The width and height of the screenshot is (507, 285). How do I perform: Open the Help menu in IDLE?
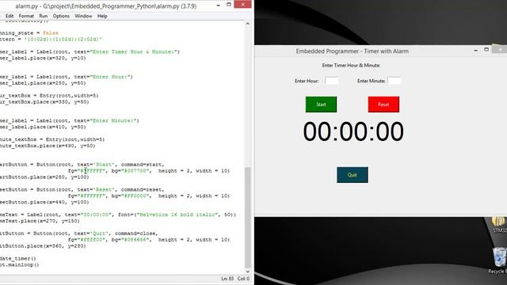102,16
